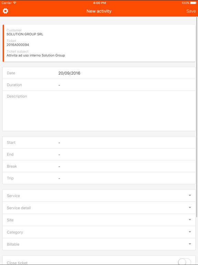This screenshot has width=198, height=265.
Task: Click the New activity title
Action: (x=99, y=11)
